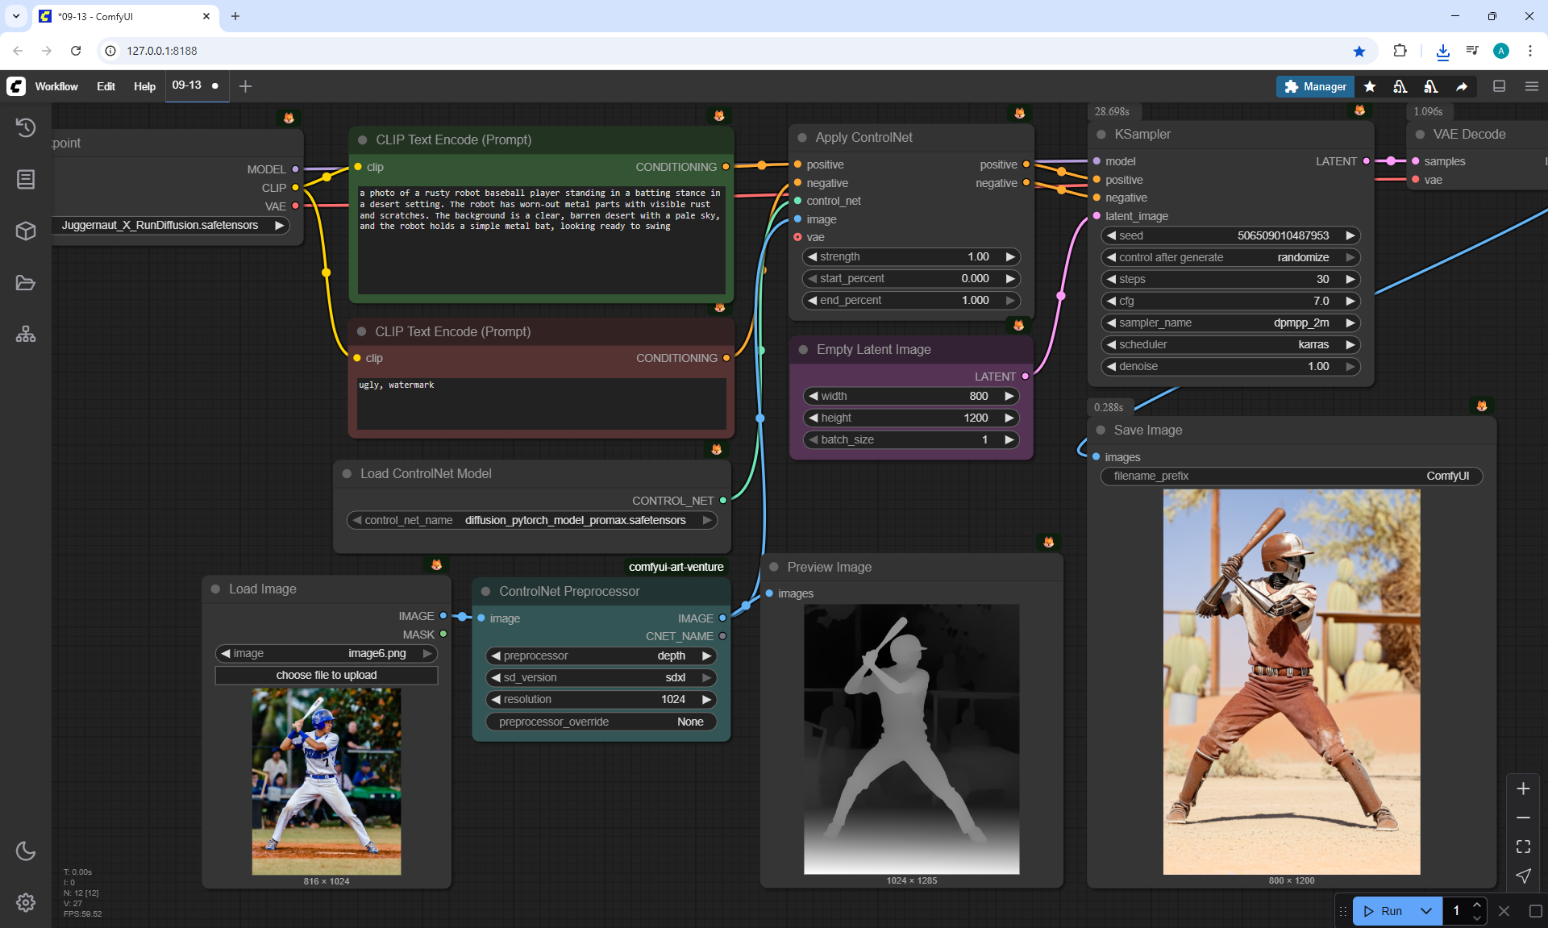The height and width of the screenshot is (928, 1548).
Task: Open the queue history sidebar icon
Action: pos(26,127)
